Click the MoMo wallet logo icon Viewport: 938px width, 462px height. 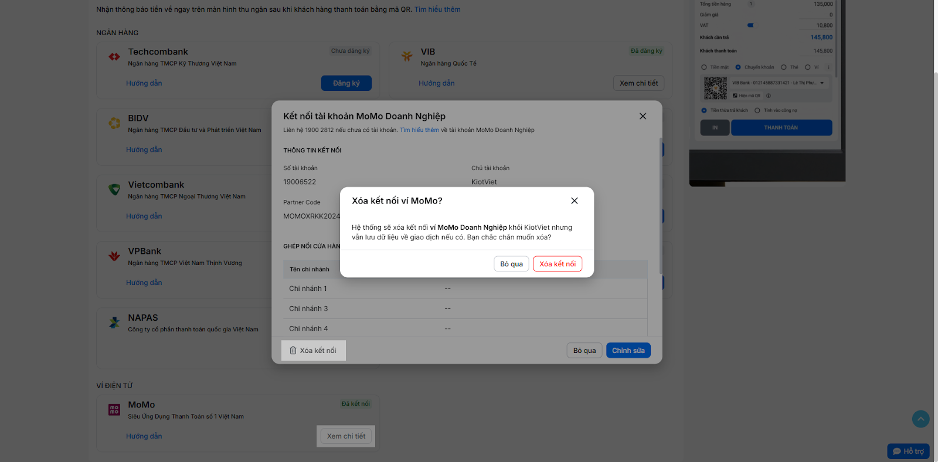pos(114,410)
